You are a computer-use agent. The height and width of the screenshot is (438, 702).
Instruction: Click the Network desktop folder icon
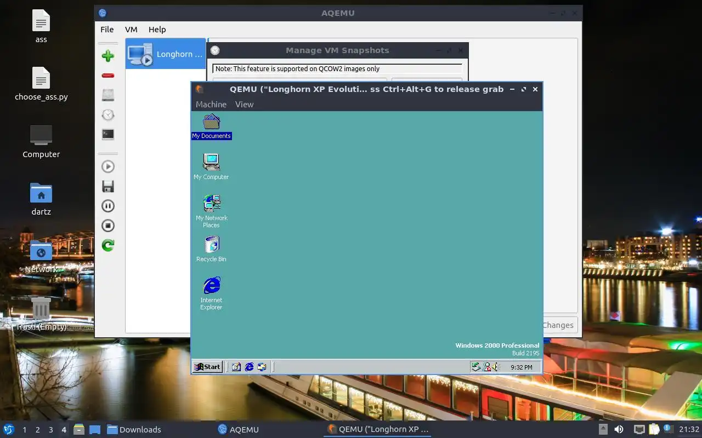coord(41,256)
